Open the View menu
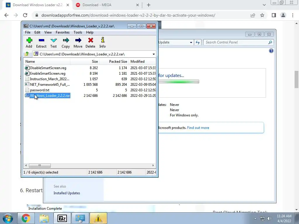Image resolution: width=299 pixels, height=224 pixels. 48,32
